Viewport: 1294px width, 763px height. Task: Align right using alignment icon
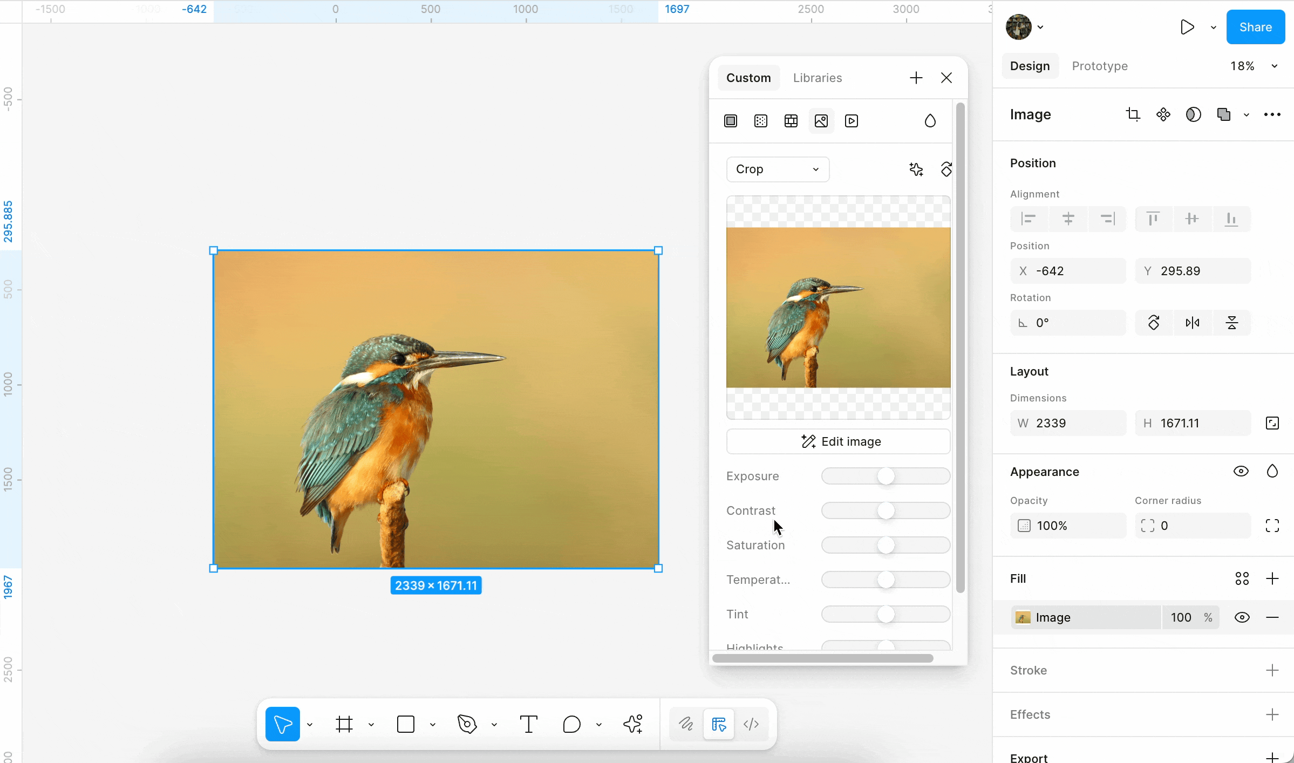tap(1107, 219)
